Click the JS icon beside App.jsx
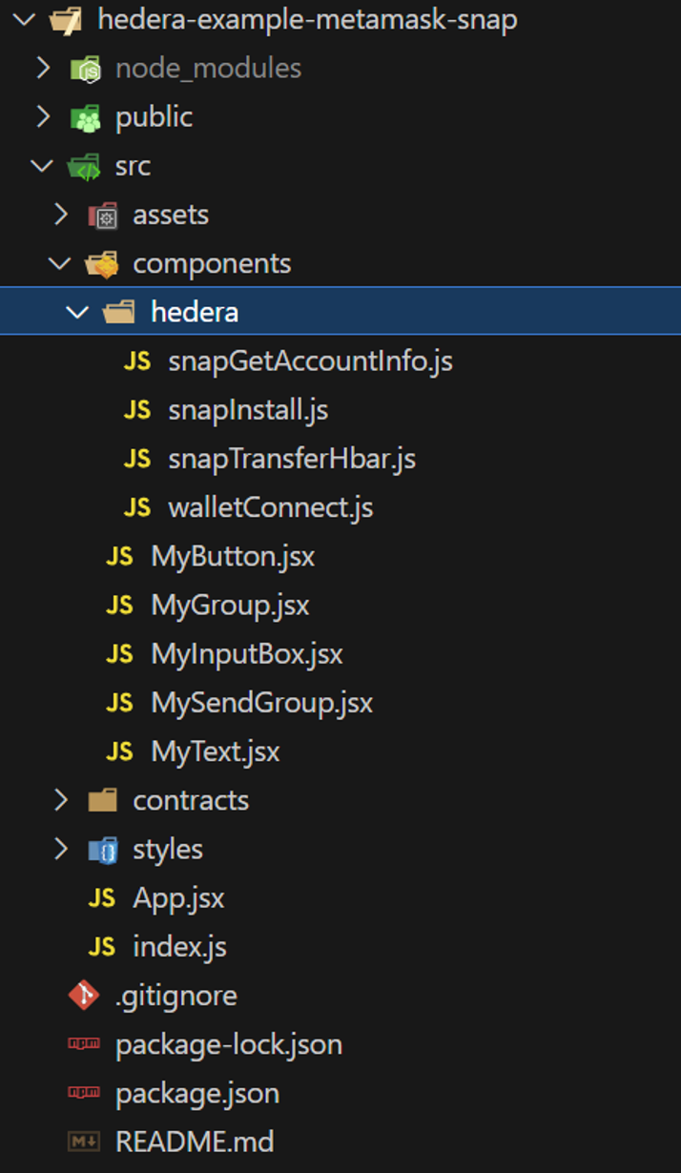This screenshot has width=681, height=1173. point(102,897)
